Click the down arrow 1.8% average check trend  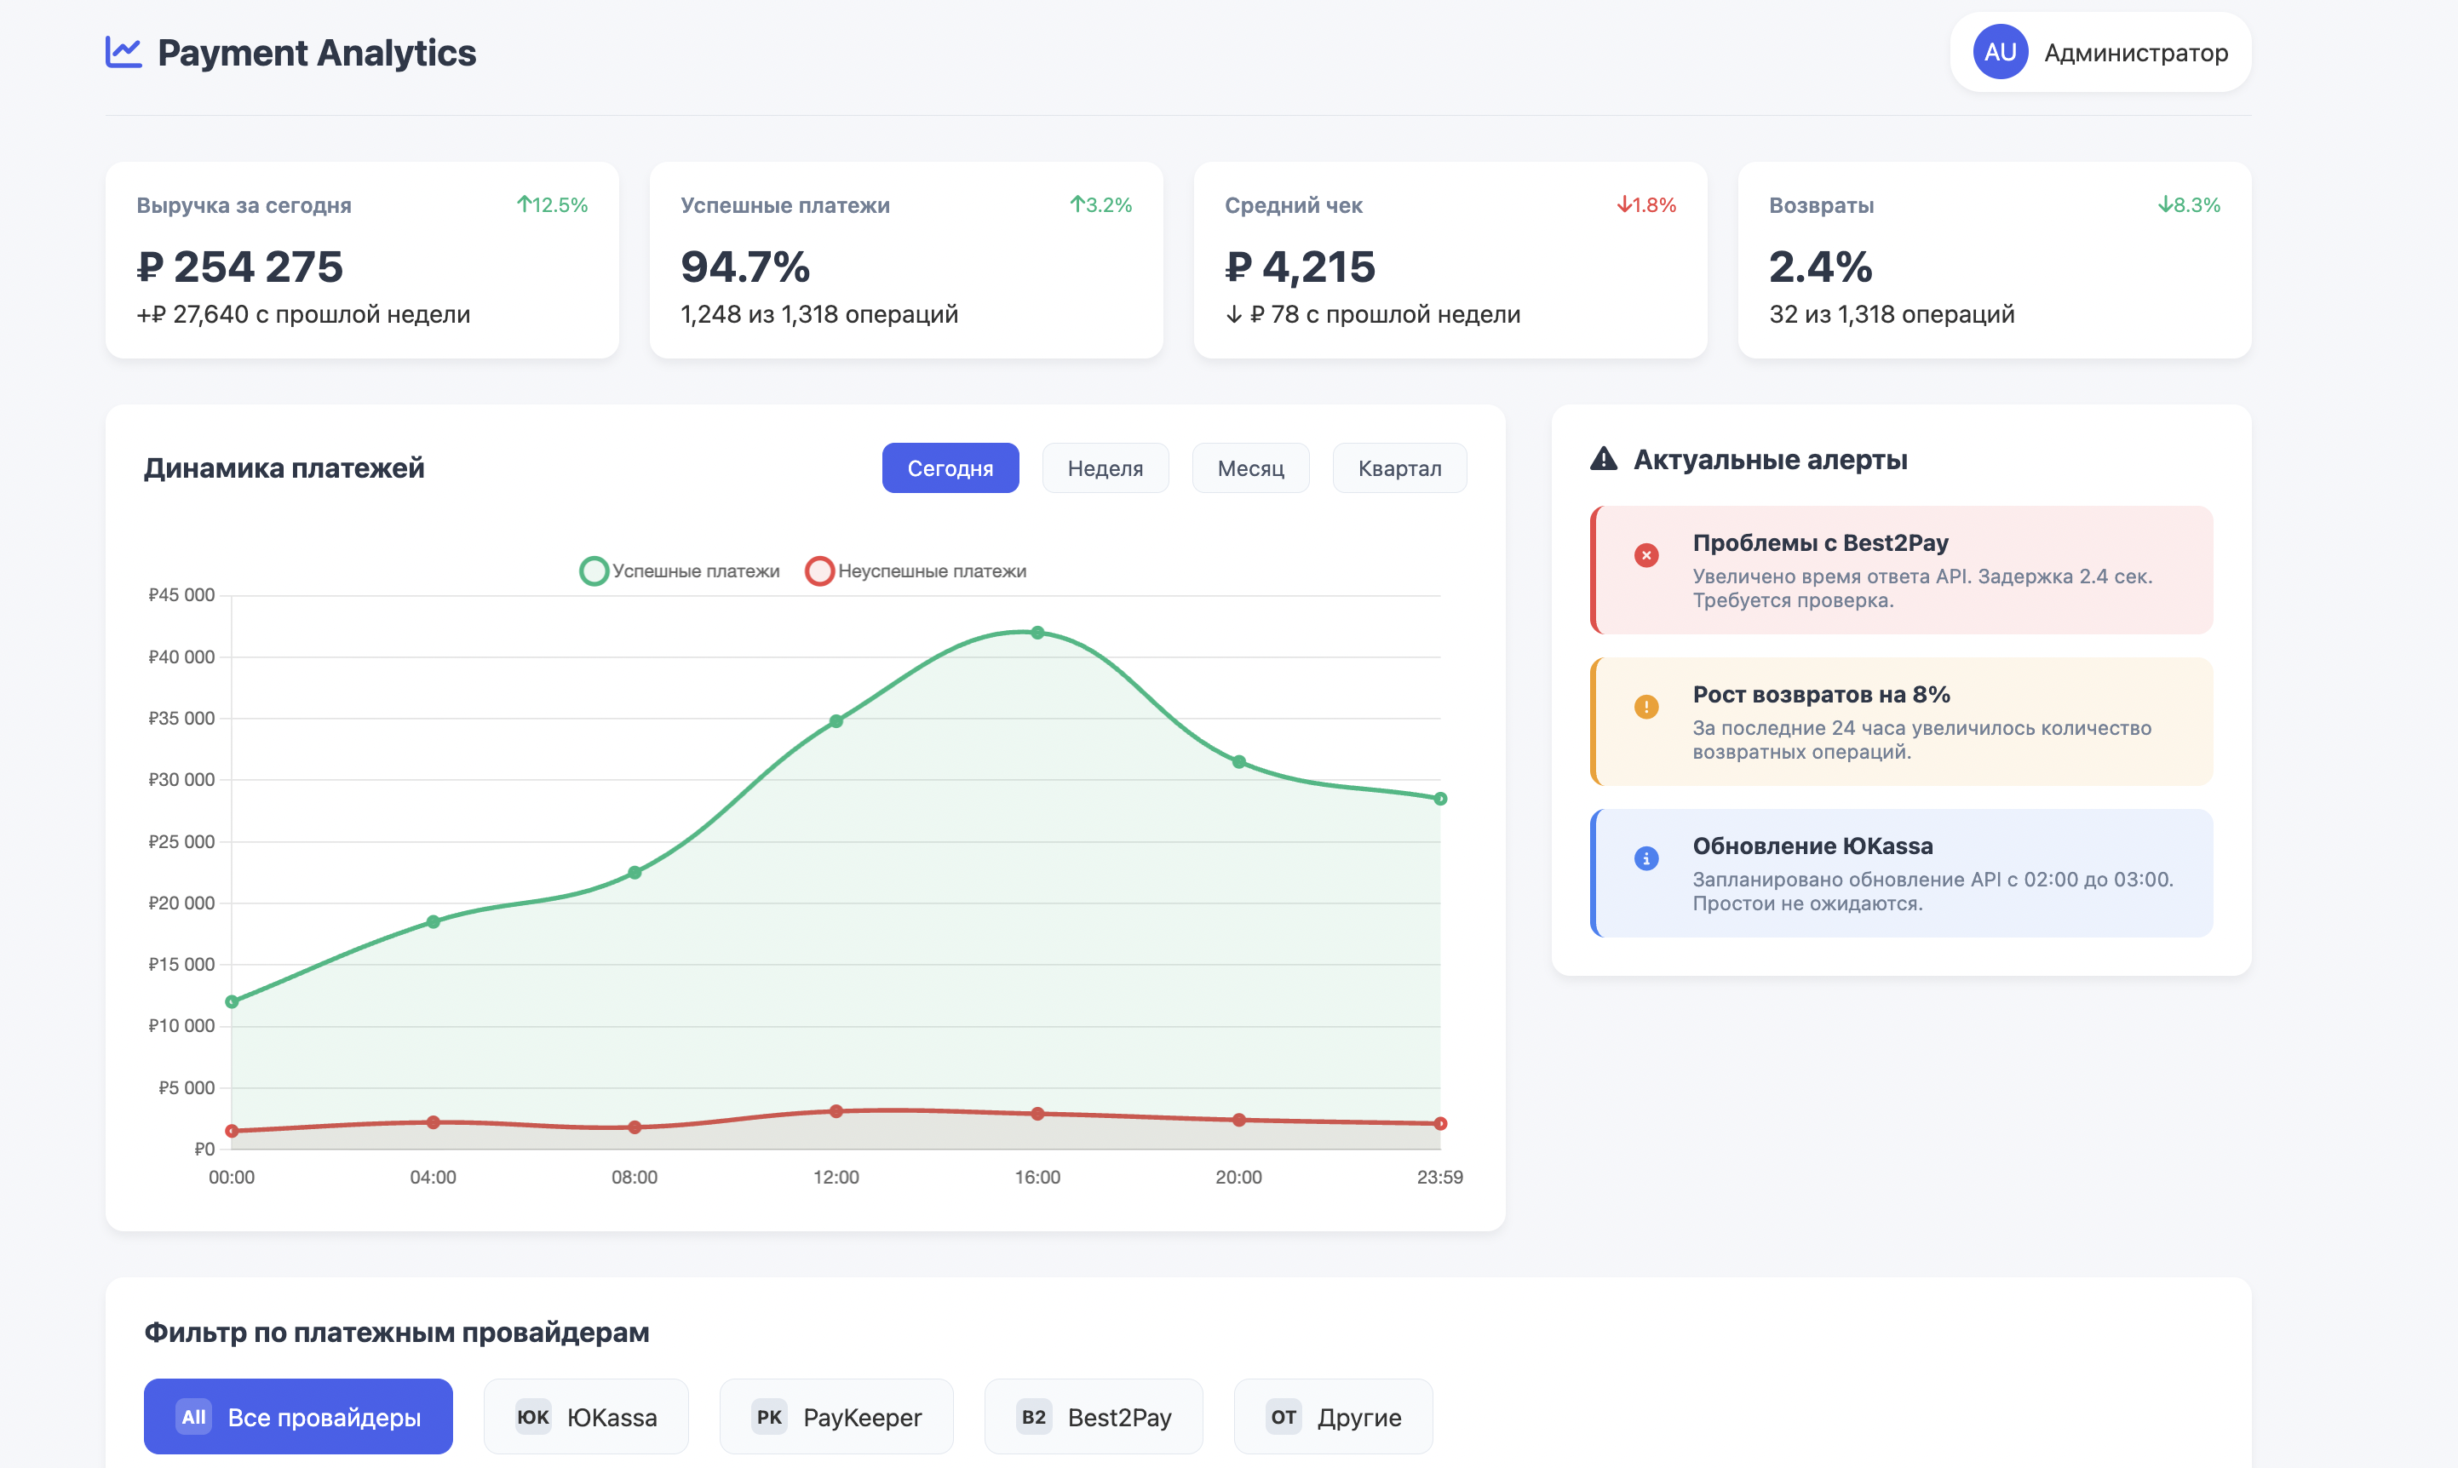(x=1646, y=204)
